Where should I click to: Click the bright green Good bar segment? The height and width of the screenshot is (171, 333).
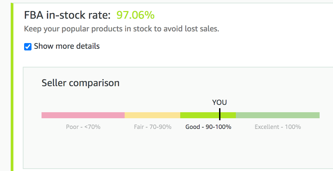point(199,115)
